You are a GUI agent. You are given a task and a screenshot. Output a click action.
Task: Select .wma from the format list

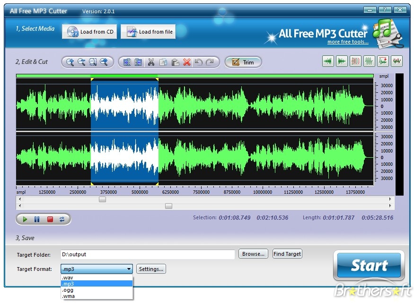(x=97, y=296)
